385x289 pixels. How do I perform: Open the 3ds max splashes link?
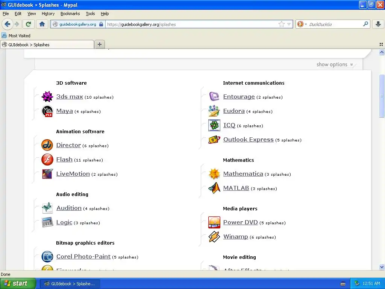click(70, 97)
